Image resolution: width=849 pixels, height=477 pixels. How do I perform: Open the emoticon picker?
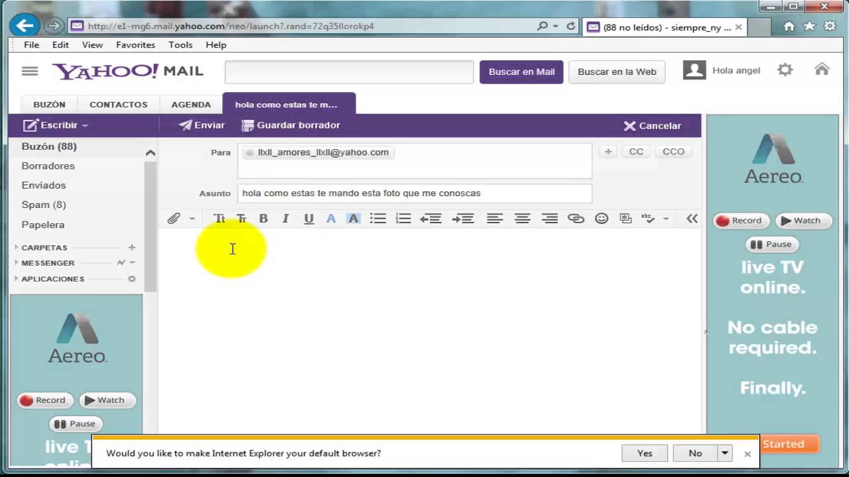coord(602,219)
